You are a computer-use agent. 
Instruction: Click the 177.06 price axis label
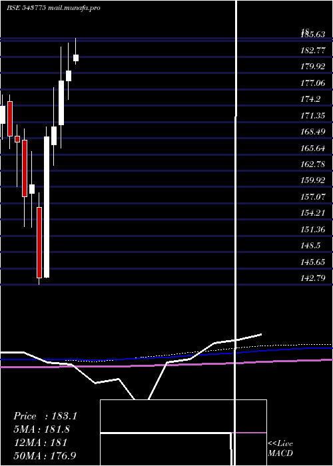313,83
